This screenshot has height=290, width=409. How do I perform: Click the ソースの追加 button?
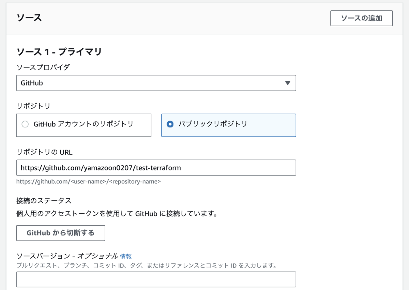pyautogui.click(x=361, y=18)
